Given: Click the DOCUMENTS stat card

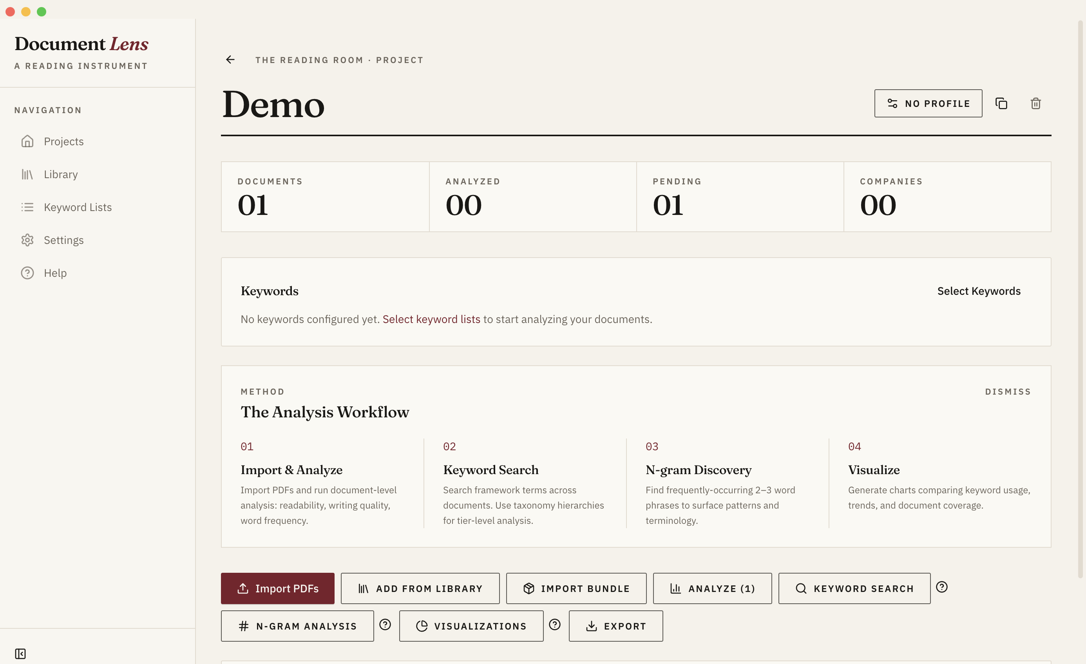Looking at the screenshot, I should point(325,197).
